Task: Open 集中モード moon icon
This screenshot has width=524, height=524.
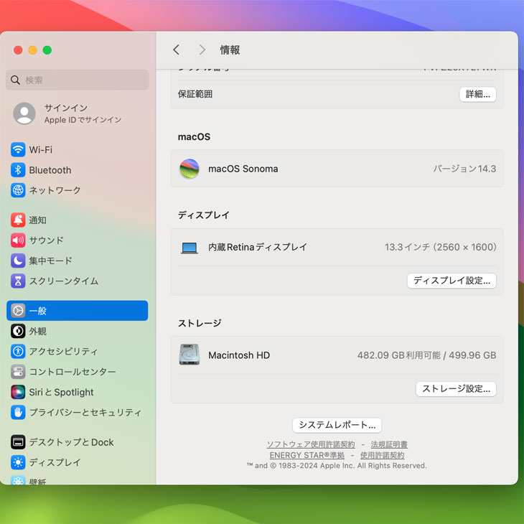Action: 18,261
